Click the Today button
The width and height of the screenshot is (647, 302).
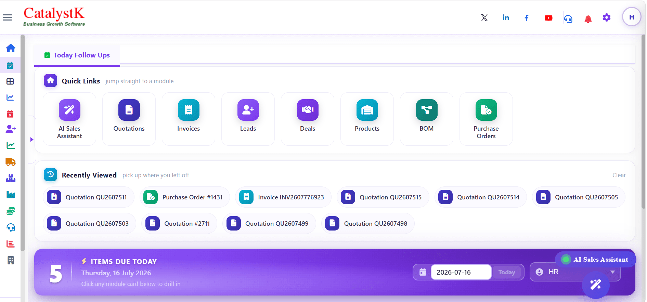click(x=506, y=272)
